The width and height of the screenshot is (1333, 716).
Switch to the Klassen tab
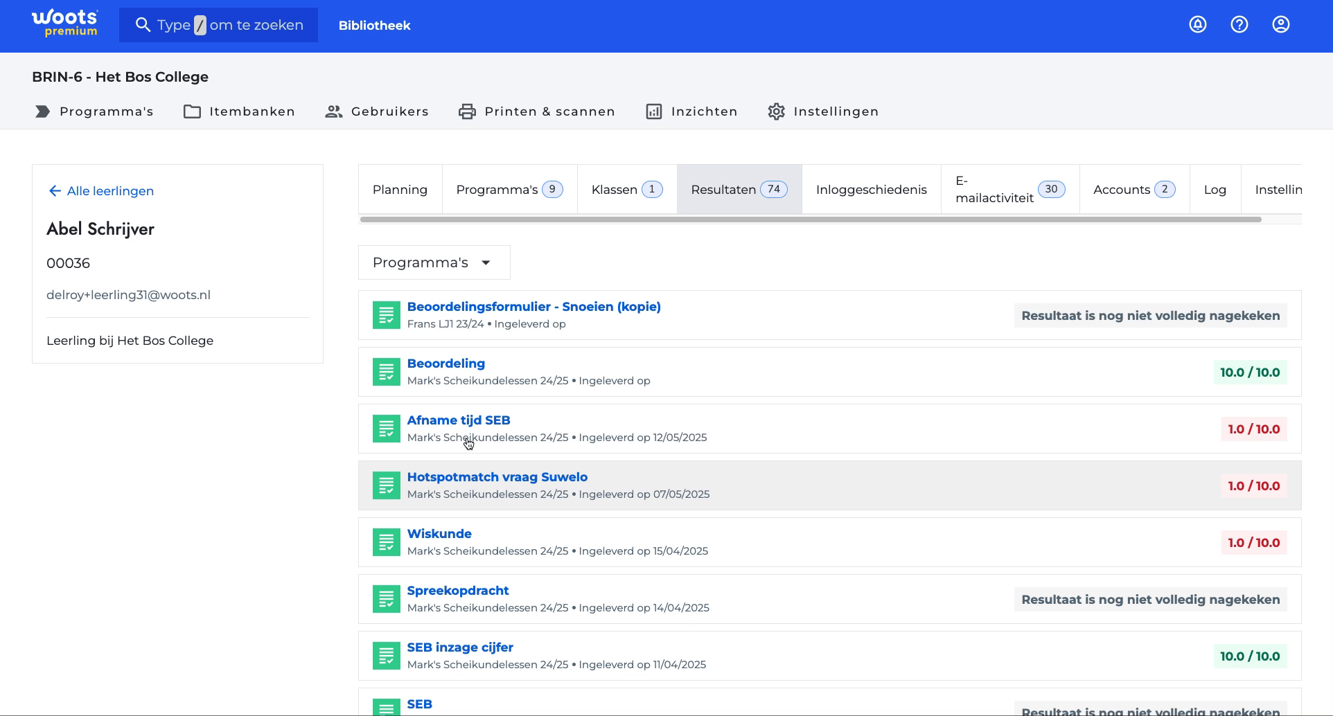(x=627, y=189)
